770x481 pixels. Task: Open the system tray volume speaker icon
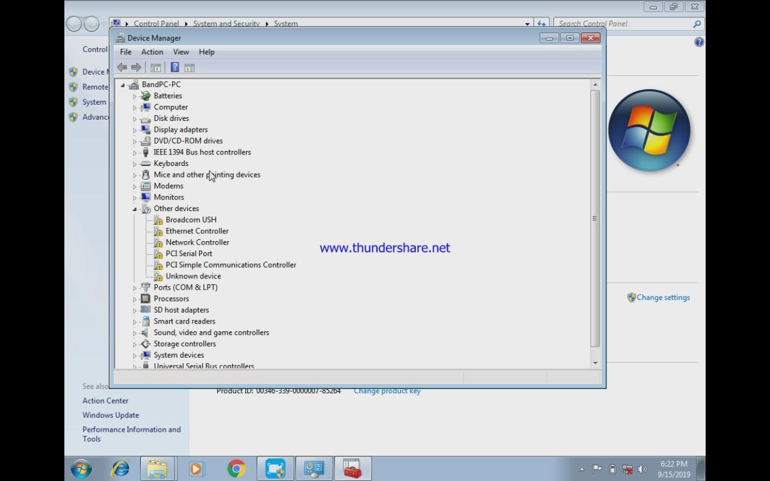click(642, 469)
